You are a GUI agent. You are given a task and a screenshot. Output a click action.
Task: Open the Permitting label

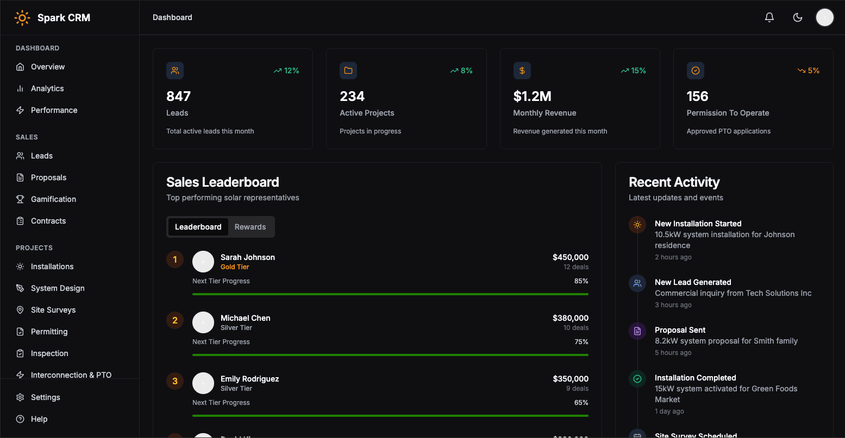tap(49, 332)
